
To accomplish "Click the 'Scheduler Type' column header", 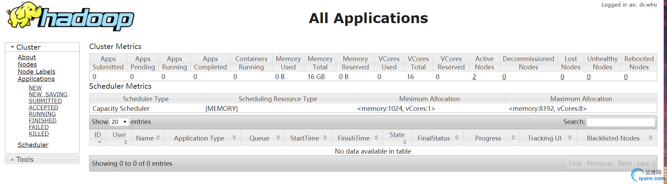I will 146,99.
